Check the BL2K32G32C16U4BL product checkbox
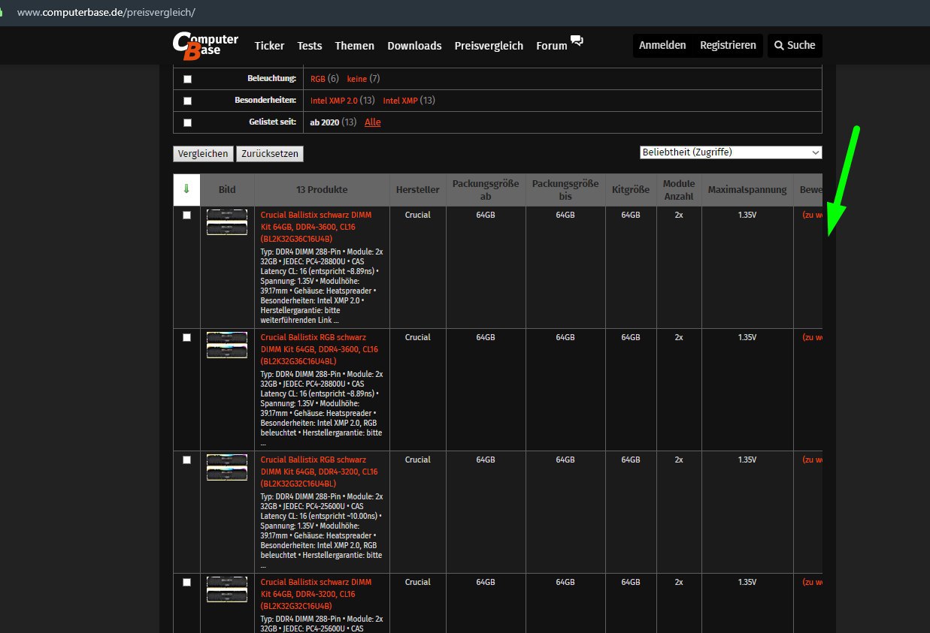The width and height of the screenshot is (930, 633). click(x=186, y=460)
